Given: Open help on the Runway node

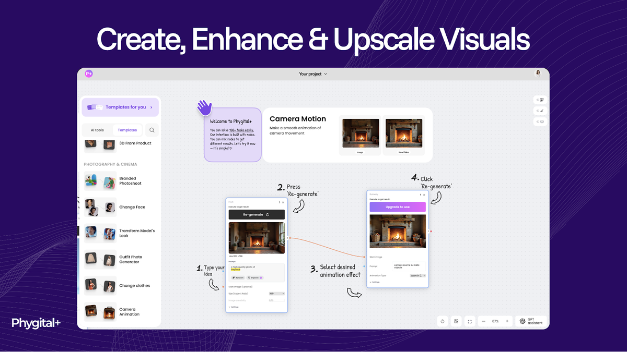Looking at the screenshot, I should click(x=420, y=195).
